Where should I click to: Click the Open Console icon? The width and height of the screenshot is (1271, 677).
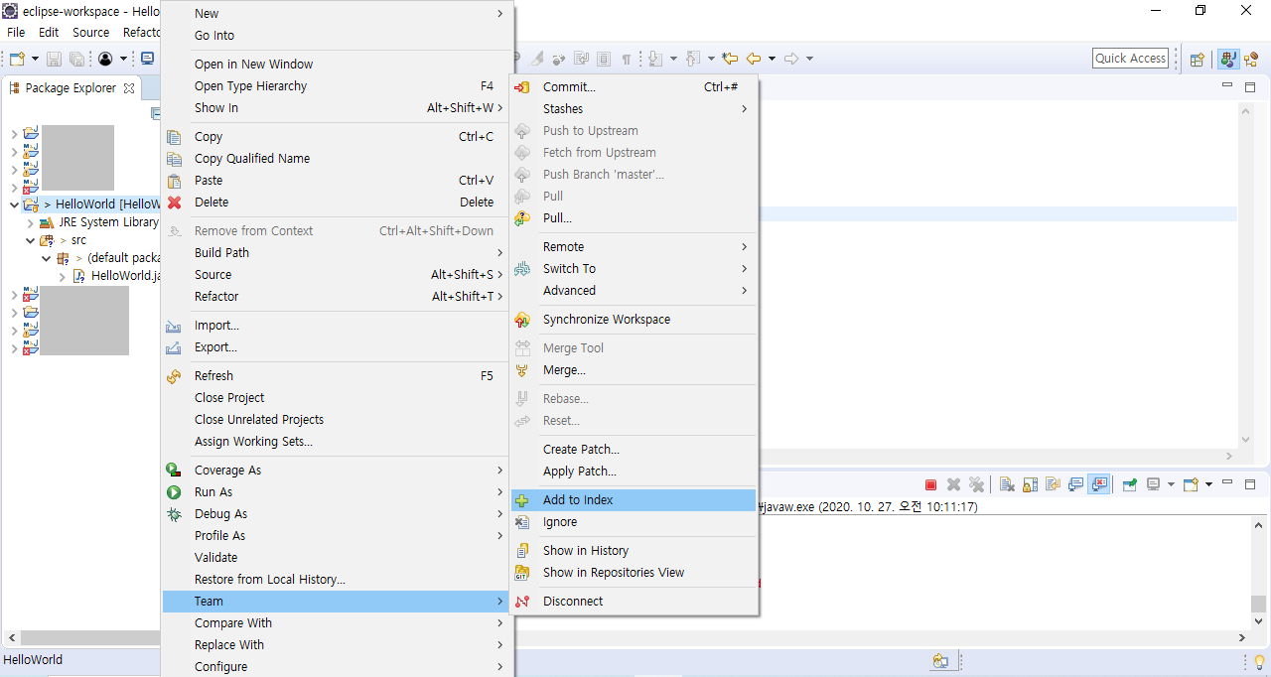tap(1191, 484)
